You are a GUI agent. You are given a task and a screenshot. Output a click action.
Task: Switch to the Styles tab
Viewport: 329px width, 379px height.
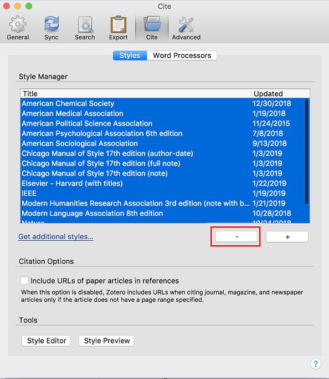click(130, 55)
